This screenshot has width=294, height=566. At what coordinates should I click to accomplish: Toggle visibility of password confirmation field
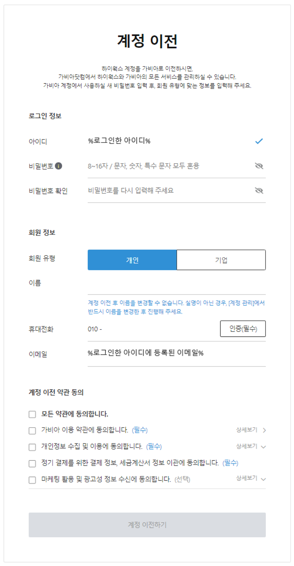click(x=259, y=191)
